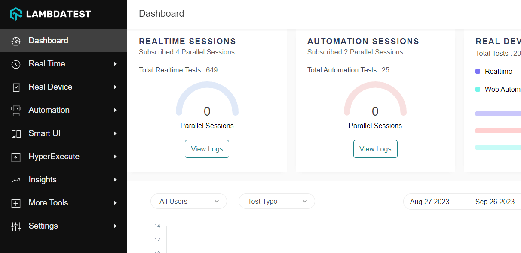Expand the Settings submenu arrow
The width and height of the screenshot is (521, 253).
115,226
